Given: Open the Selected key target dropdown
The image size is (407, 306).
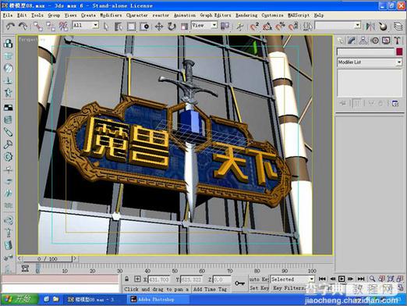Looking at the screenshot, I should tap(292, 279).
